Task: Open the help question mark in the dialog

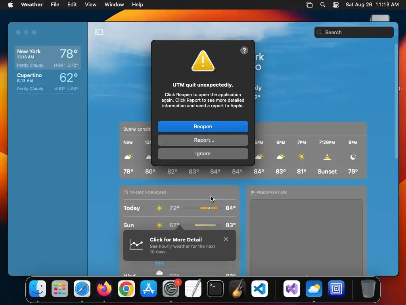Action: tap(244, 50)
